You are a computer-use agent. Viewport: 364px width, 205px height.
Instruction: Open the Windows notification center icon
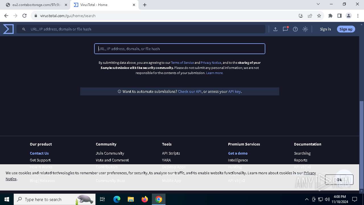(x=355, y=199)
